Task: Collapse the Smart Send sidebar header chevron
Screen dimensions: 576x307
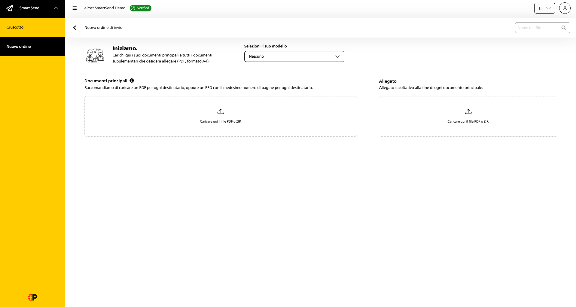Action: click(56, 8)
